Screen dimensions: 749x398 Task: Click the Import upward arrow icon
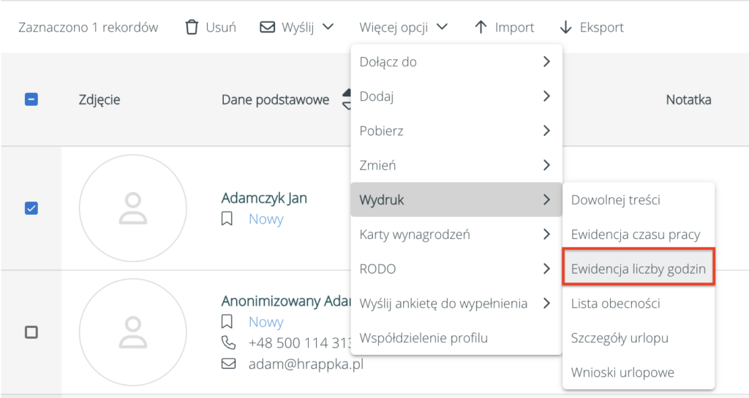481,28
